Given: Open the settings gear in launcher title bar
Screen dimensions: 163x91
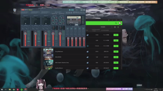Looking at the screenshot, I should pos(109,20).
